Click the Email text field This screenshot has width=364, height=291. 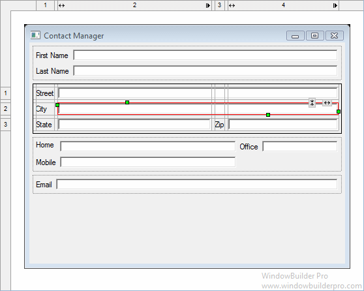click(x=197, y=184)
